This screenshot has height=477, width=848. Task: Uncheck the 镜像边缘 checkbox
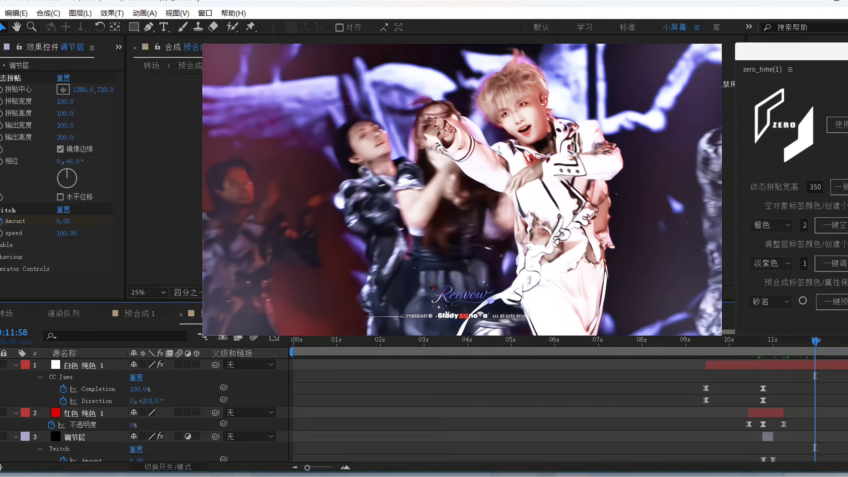(x=60, y=149)
